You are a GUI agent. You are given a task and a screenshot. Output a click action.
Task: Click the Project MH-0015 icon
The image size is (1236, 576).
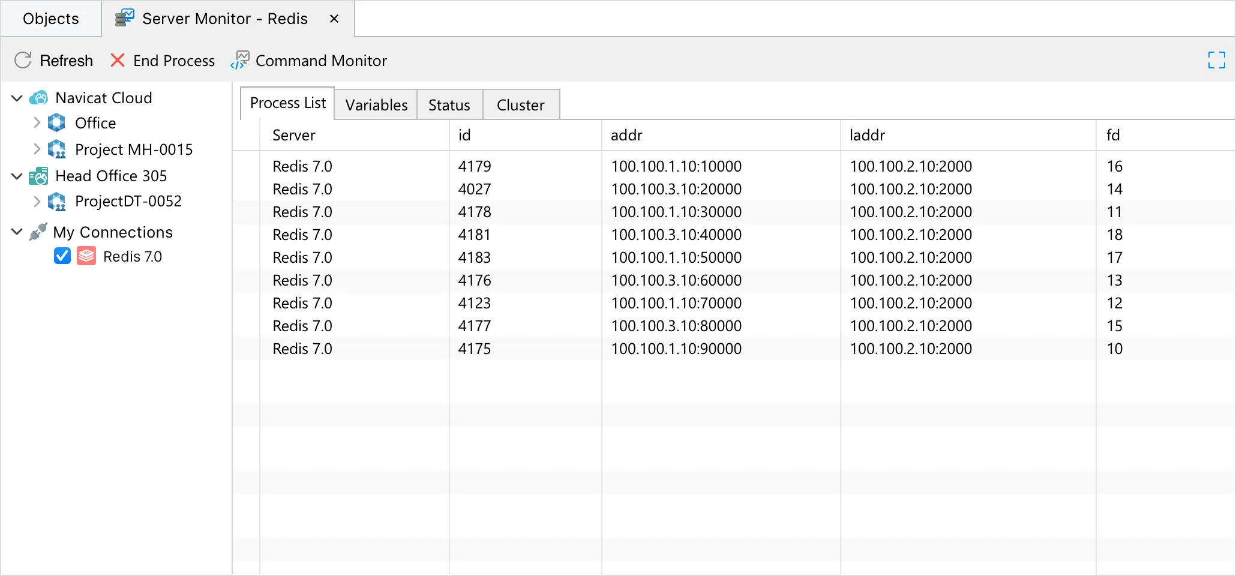pos(56,149)
